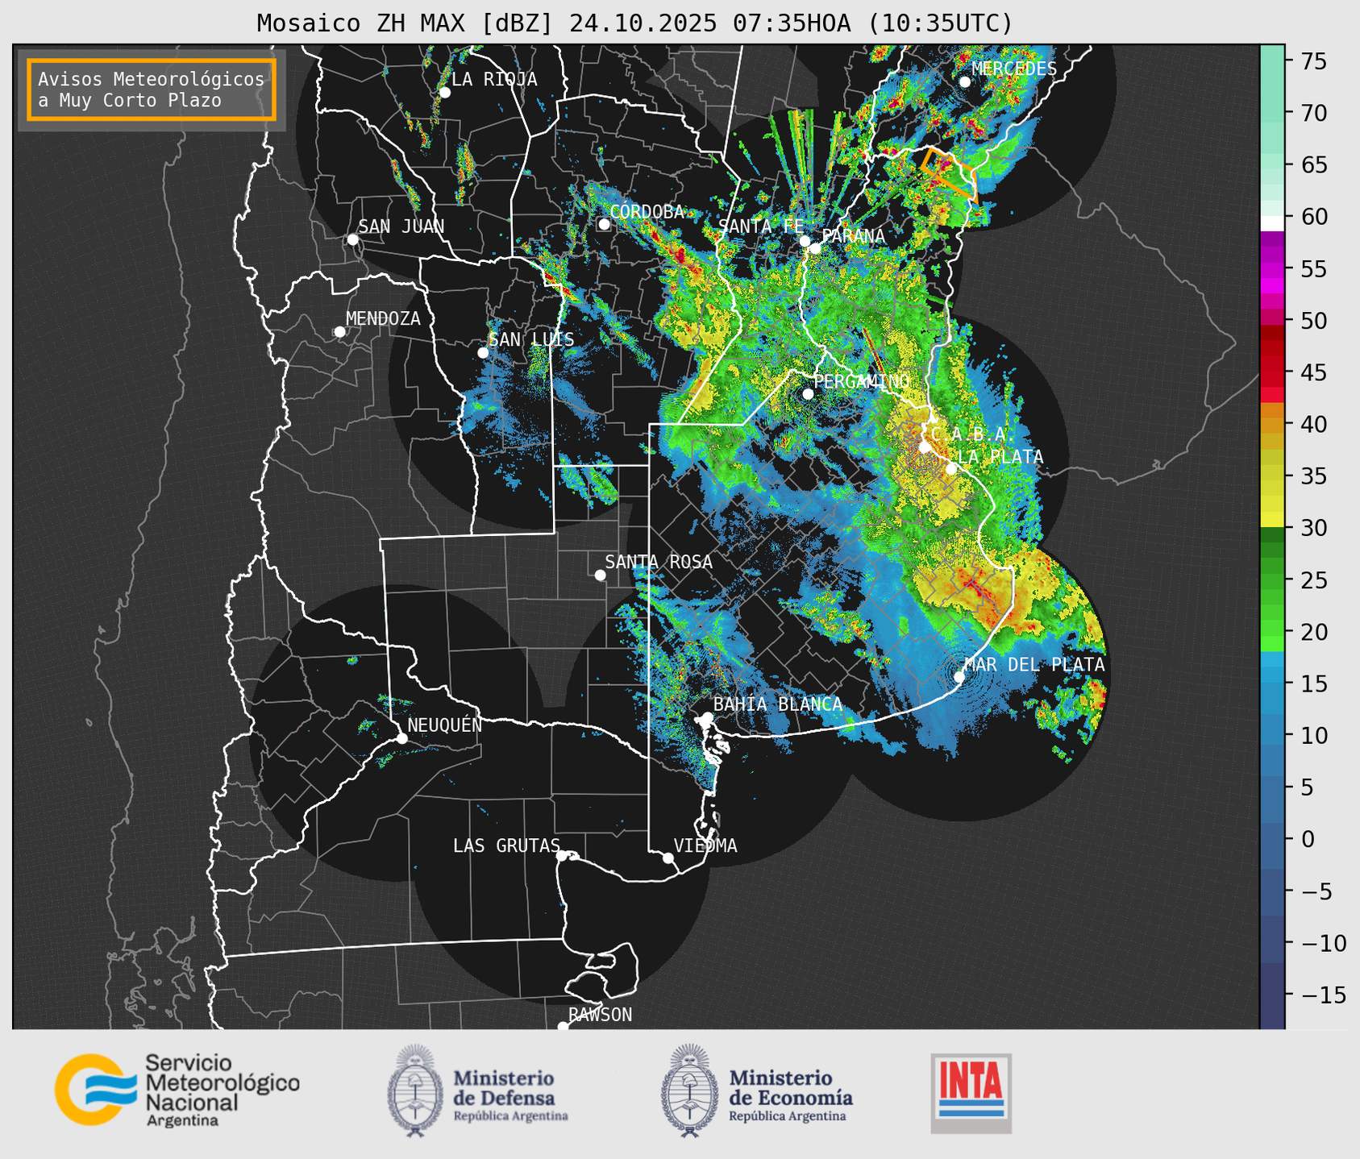Click the MAR DEL PLATA label text

point(1034,664)
